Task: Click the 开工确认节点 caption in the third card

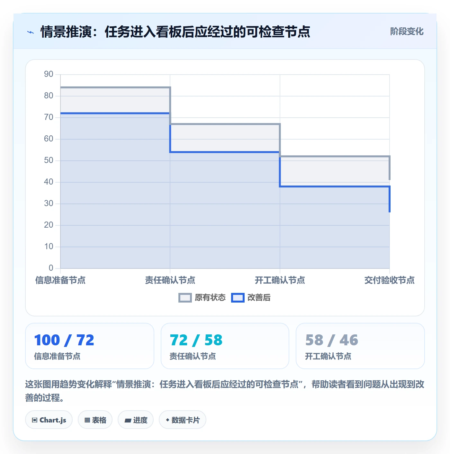Action: pos(328,356)
